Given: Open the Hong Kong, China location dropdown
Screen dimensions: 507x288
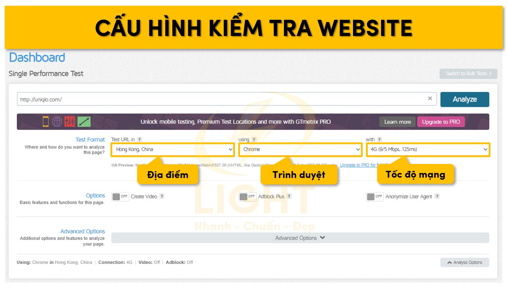Looking at the screenshot, I should pyautogui.click(x=173, y=149).
